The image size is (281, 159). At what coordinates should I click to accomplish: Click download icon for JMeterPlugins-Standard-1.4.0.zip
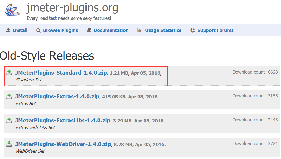point(9,73)
